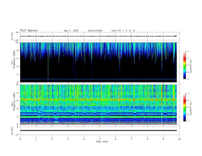Viewport: 202px width, 156px height.
Task: Click the "-5" tick on ch.1 colorbar
Action: (x=188, y=65)
